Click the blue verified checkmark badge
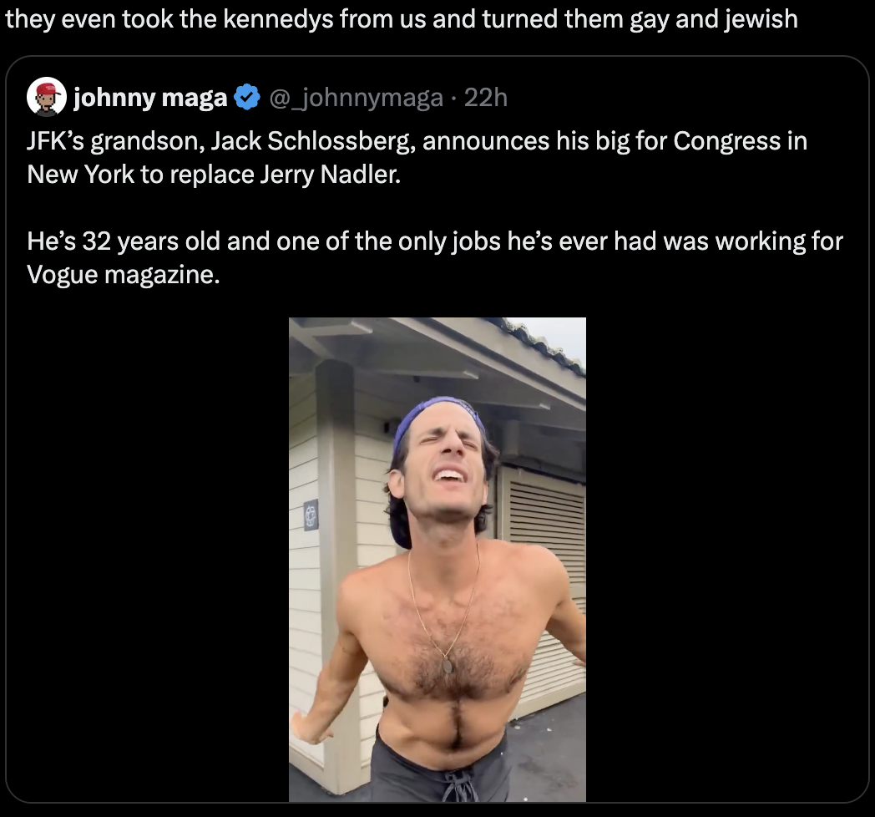The image size is (875, 817). 246,98
